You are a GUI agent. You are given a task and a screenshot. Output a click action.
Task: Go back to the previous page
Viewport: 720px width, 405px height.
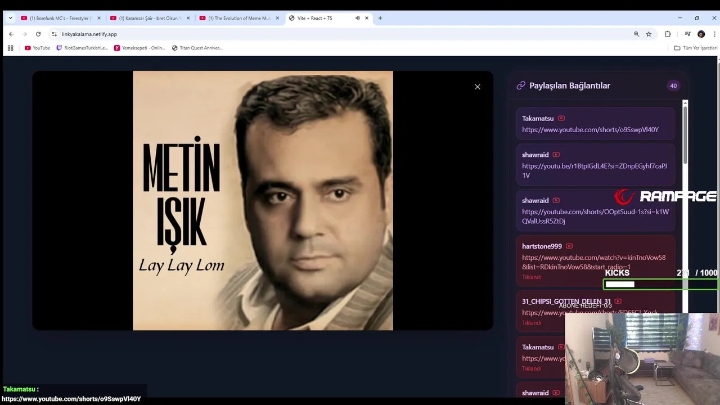click(x=11, y=34)
